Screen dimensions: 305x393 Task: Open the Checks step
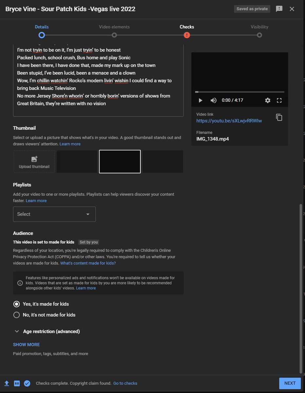coord(187,31)
